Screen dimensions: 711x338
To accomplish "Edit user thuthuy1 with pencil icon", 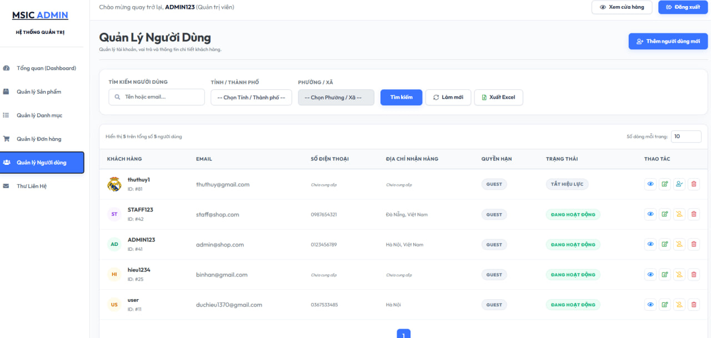I will tap(665, 184).
